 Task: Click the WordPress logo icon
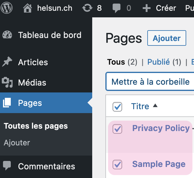[x=7, y=8]
